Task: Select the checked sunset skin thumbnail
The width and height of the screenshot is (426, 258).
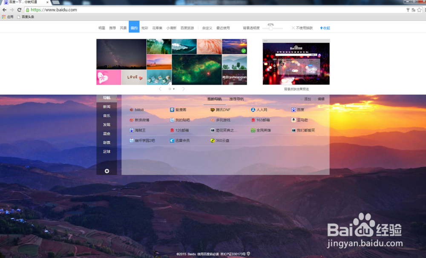Action: pyautogui.click(x=234, y=46)
